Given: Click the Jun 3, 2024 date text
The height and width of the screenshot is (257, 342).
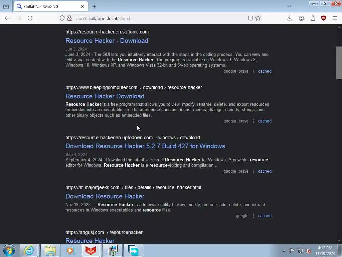Looking at the screenshot, I should click(76, 49).
